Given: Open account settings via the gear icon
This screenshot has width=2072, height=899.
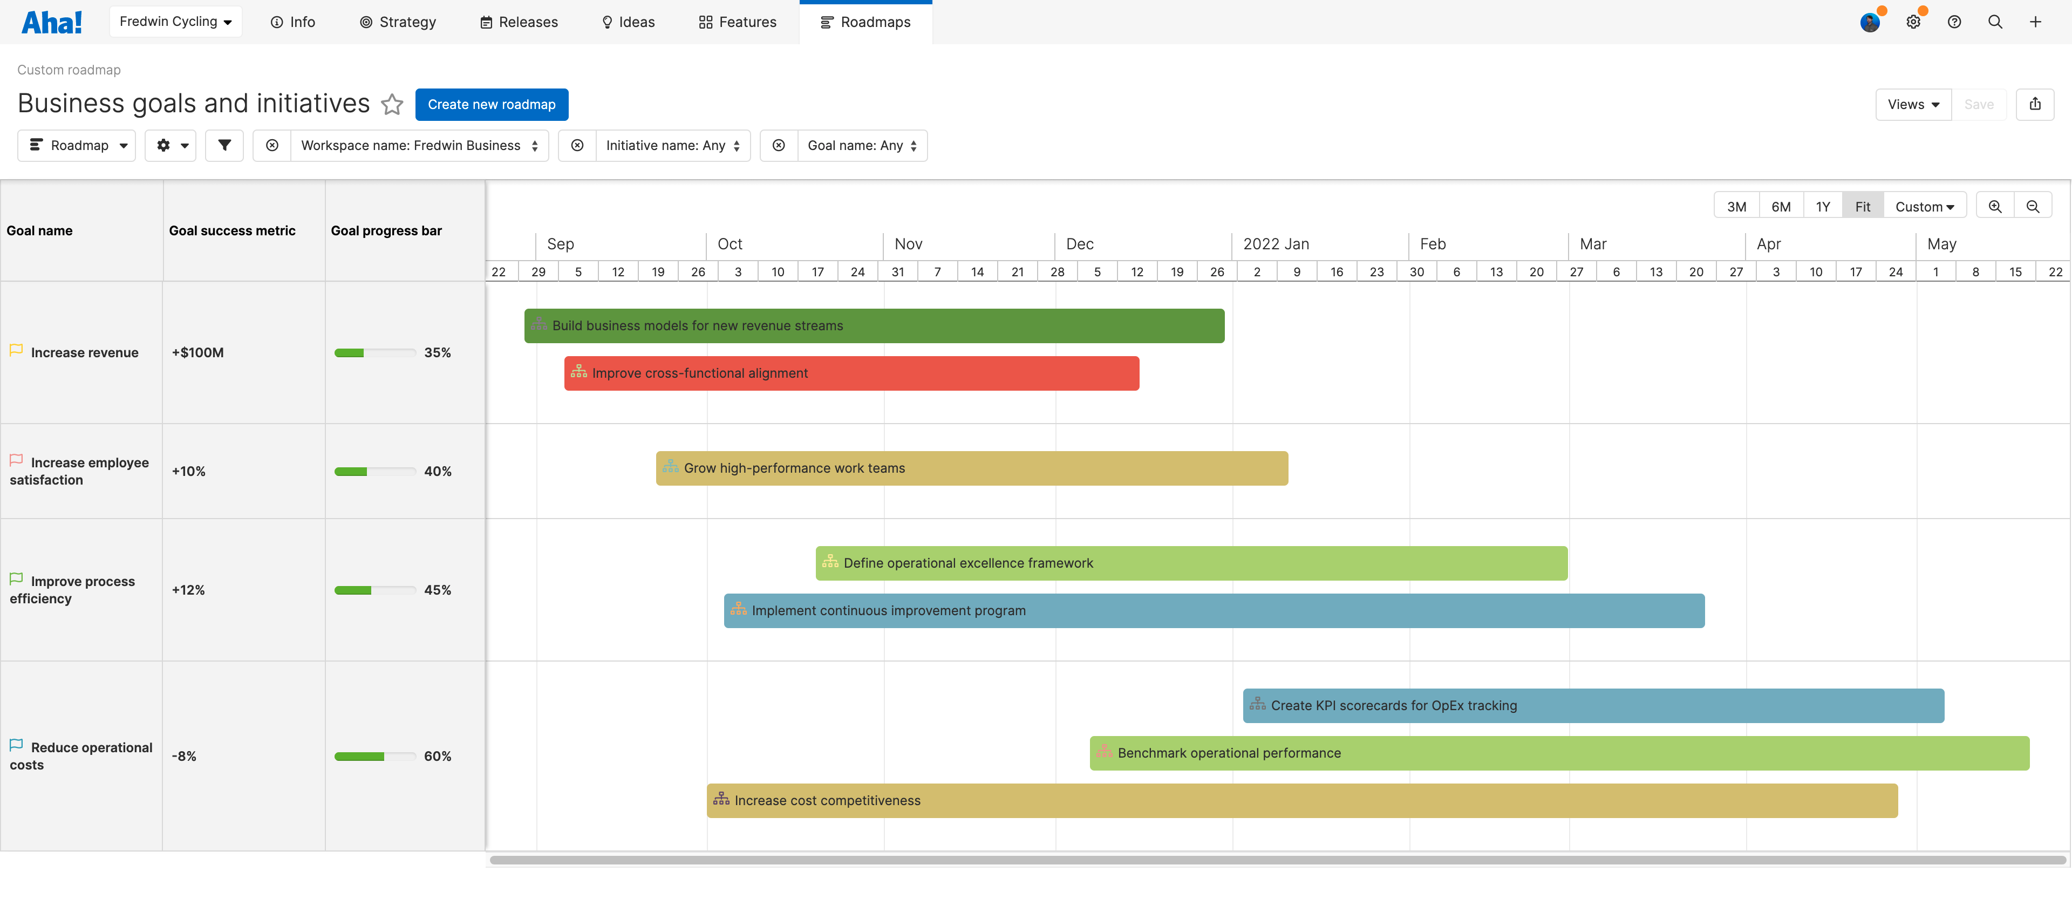Looking at the screenshot, I should (1913, 22).
